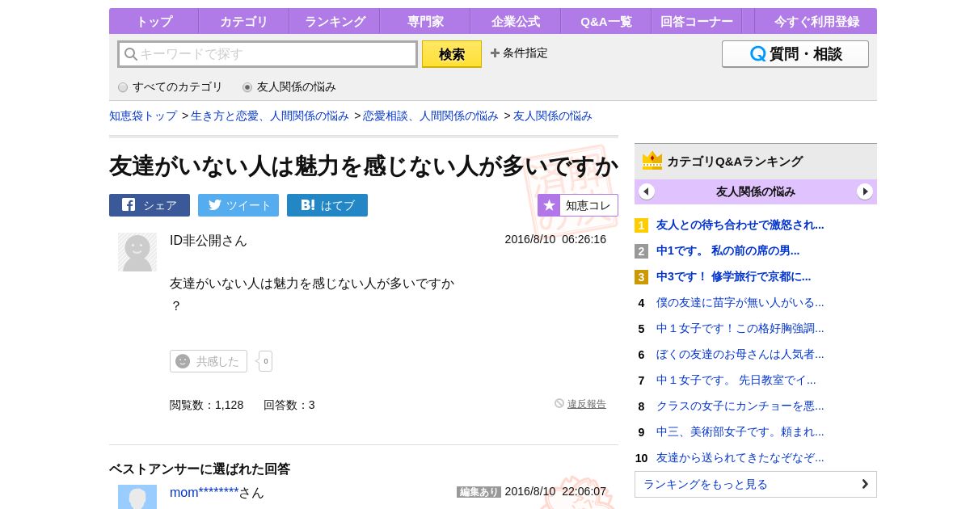
Task: Click the 共感した smiley button
Action: click(x=209, y=361)
